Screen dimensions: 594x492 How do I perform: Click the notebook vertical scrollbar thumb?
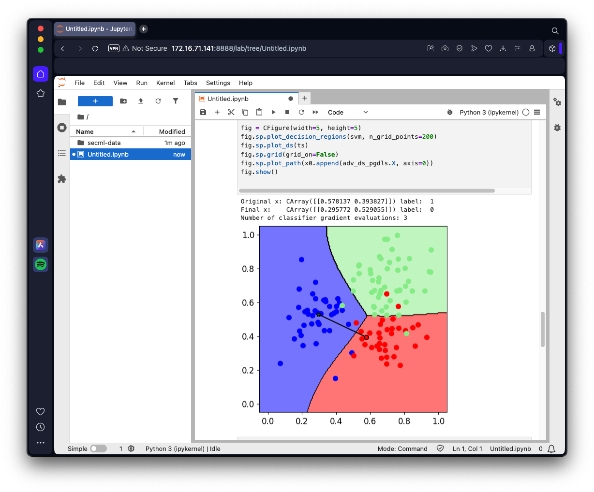click(x=543, y=329)
